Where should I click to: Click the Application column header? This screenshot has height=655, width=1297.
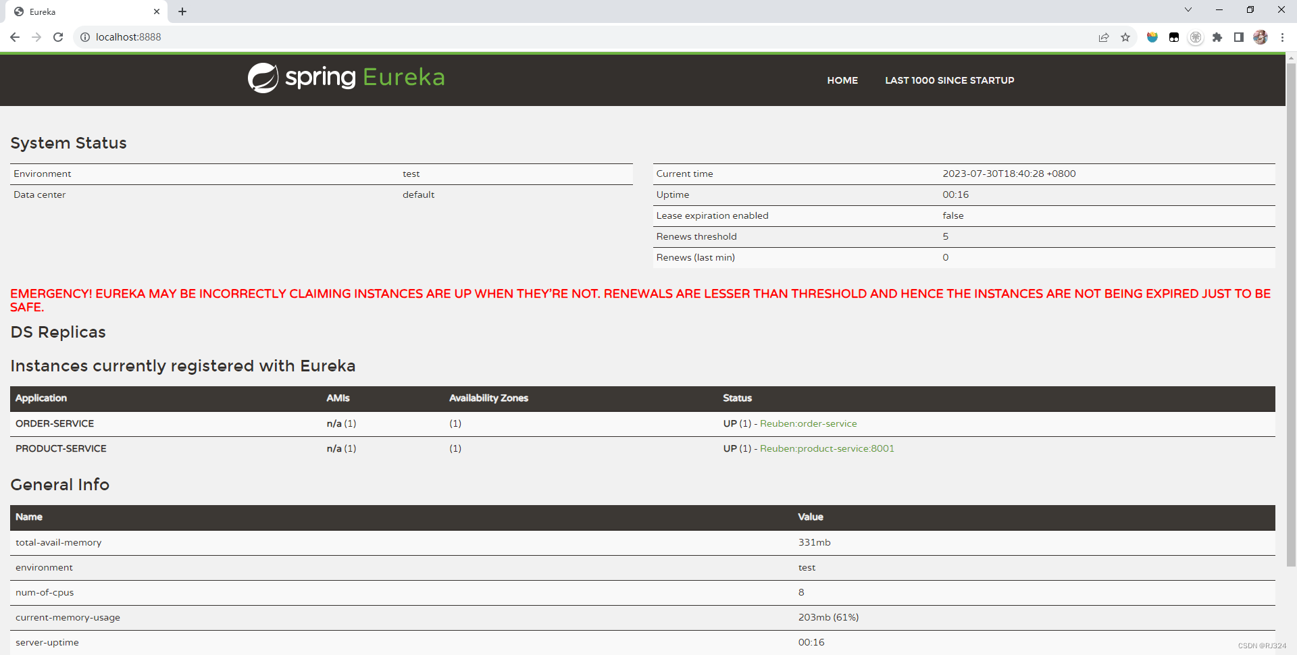pos(41,398)
